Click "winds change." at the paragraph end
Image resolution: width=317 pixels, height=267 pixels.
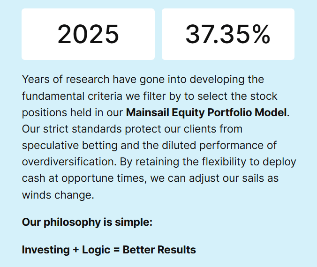[58, 194]
